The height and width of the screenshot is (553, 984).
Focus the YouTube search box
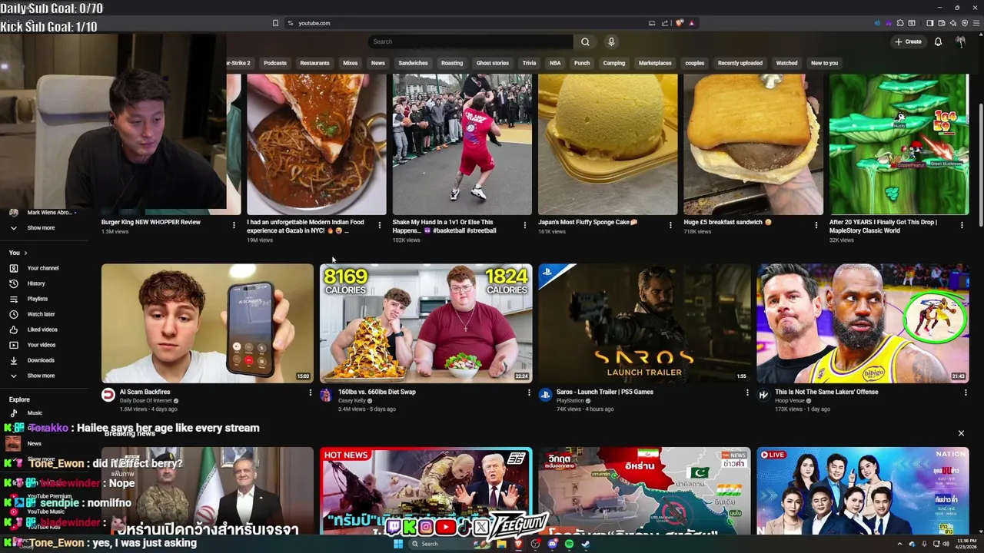(x=470, y=41)
